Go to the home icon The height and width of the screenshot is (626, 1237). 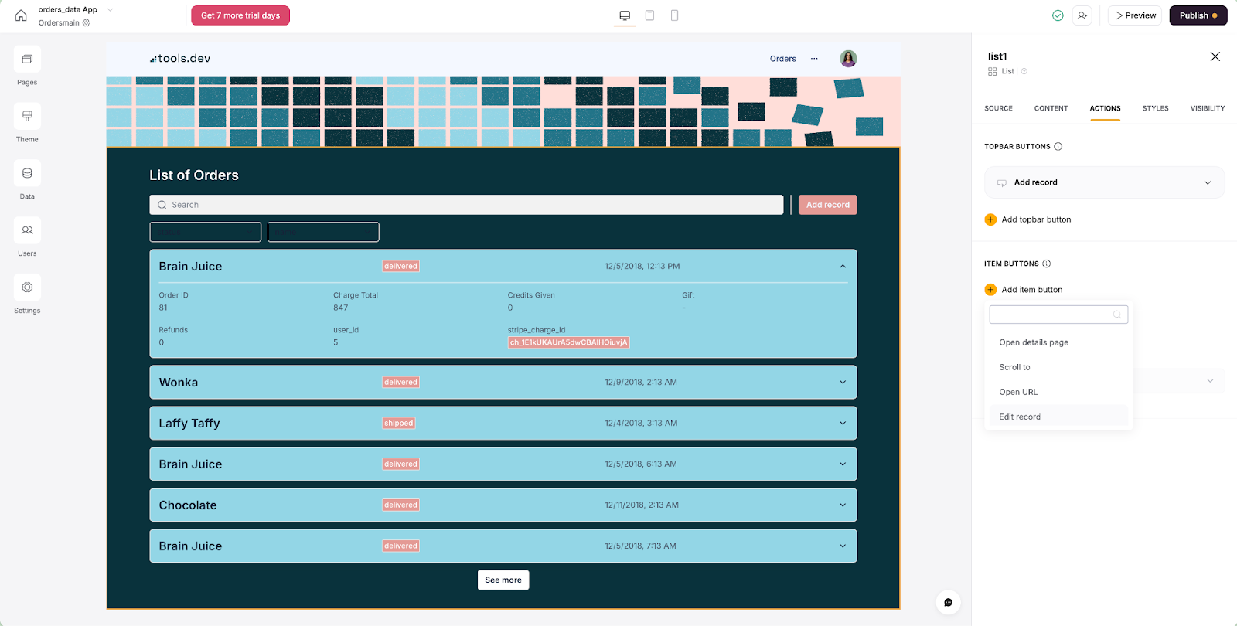pyautogui.click(x=21, y=15)
